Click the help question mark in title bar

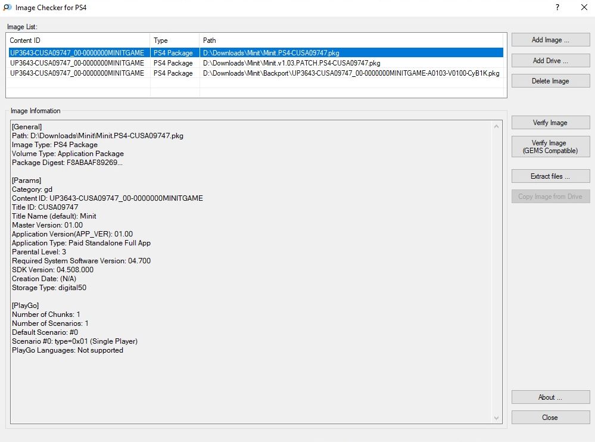pos(557,7)
